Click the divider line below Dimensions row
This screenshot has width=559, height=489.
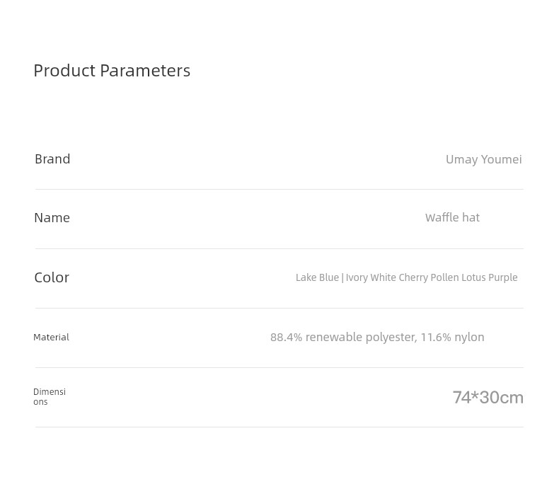(279, 427)
